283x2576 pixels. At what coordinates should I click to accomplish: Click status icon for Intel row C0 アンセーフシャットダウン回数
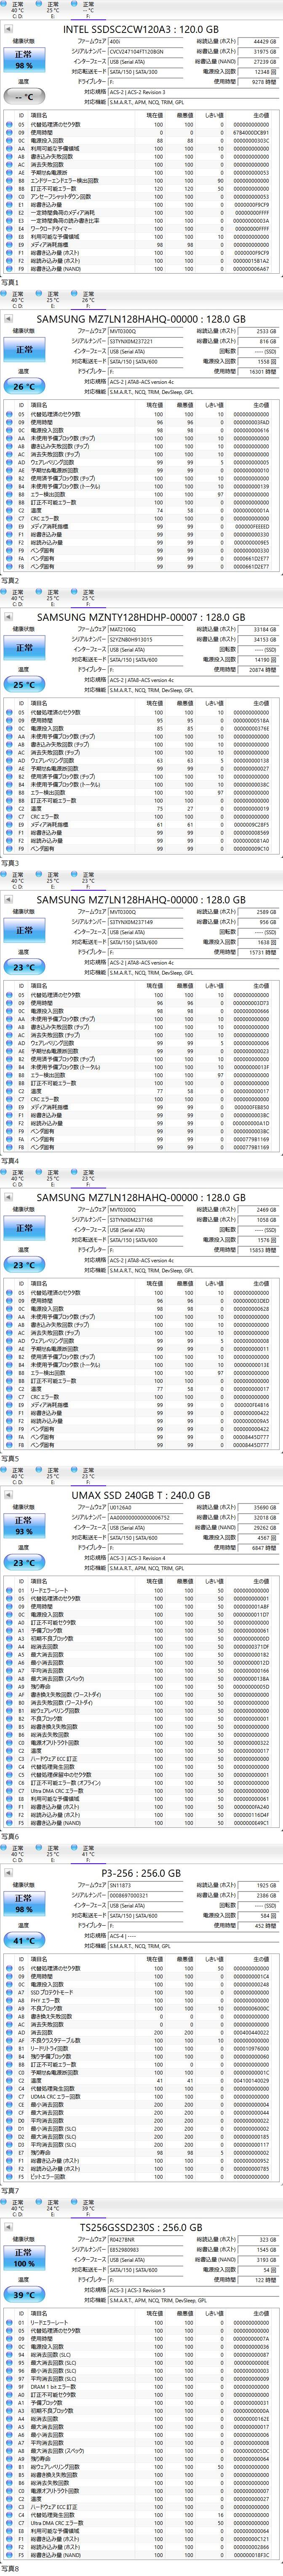point(9,197)
